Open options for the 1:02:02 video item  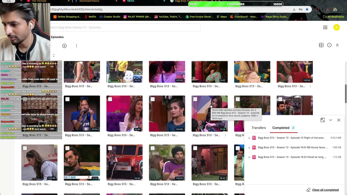click(310, 86)
